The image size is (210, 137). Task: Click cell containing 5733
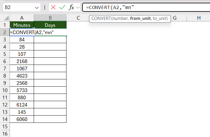pos(22,90)
